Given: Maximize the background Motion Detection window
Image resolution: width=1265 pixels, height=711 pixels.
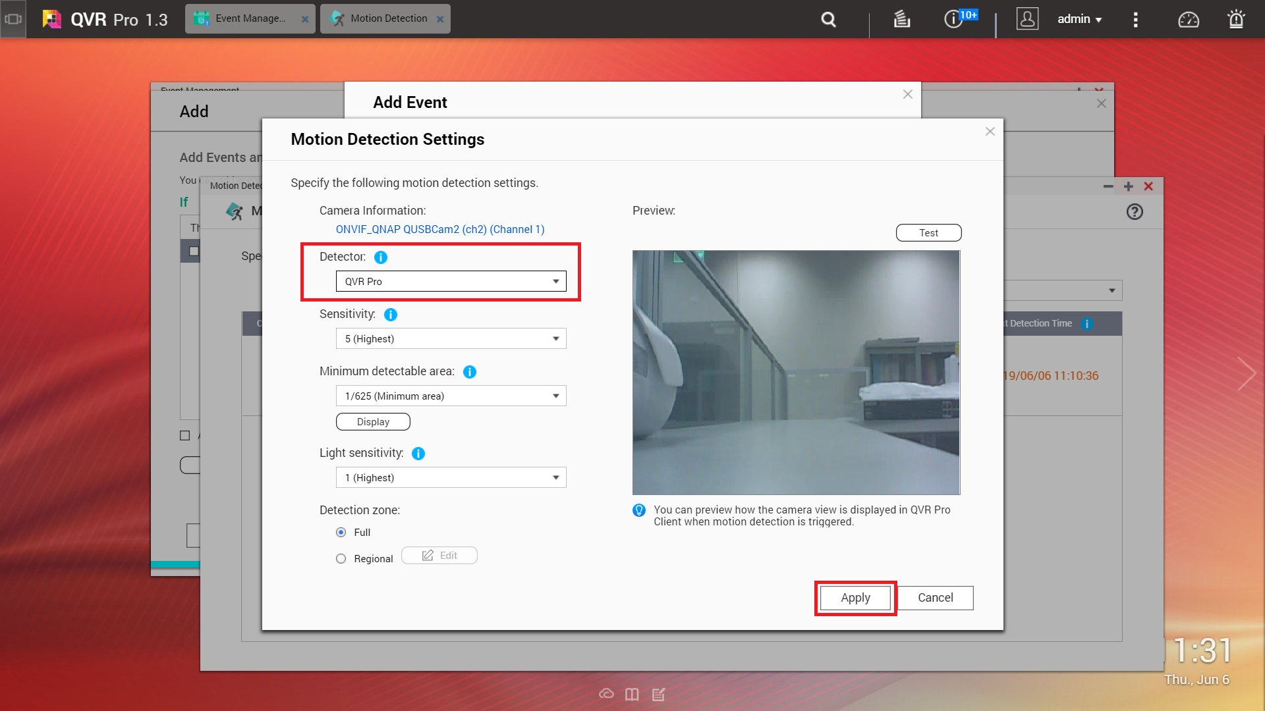Looking at the screenshot, I should (x=1129, y=186).
